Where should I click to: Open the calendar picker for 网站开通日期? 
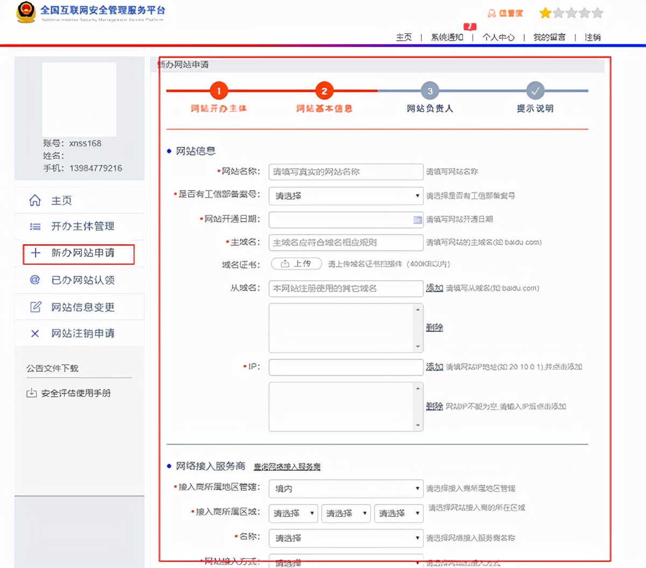point(416,219)
